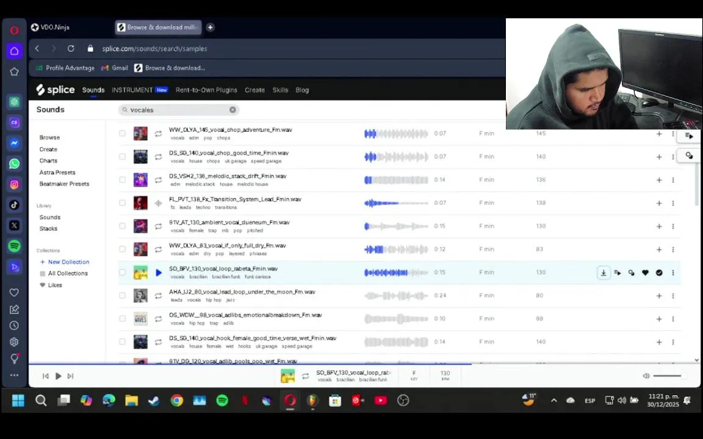Open more options for FL_PVT_138_Fx_Transition row

(673, 203)
